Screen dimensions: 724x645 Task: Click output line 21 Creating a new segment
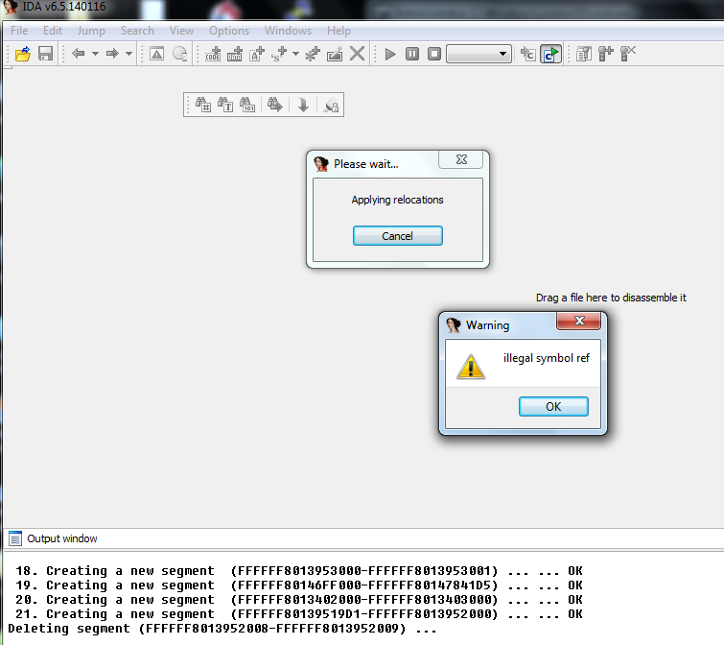[x=299, y=614]
